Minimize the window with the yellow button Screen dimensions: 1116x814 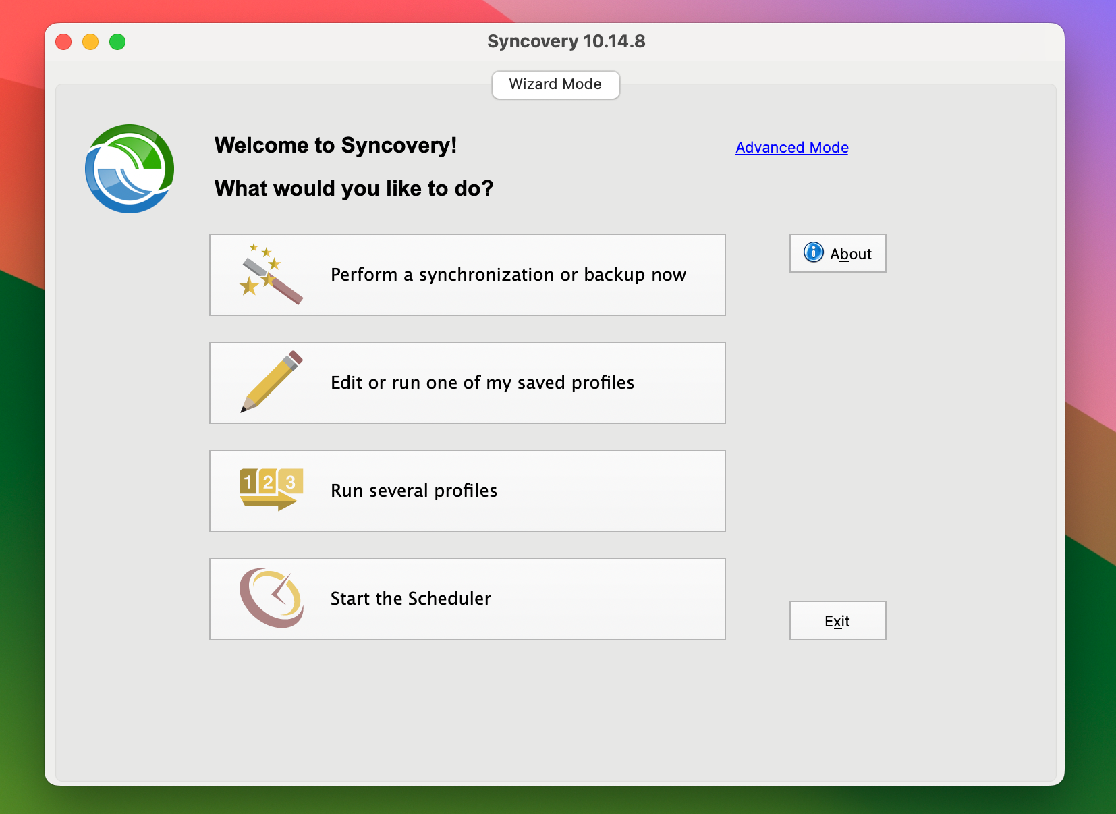(90, 42)
